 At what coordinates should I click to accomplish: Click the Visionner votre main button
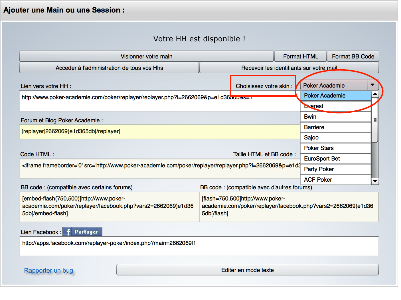click(146, 56)
